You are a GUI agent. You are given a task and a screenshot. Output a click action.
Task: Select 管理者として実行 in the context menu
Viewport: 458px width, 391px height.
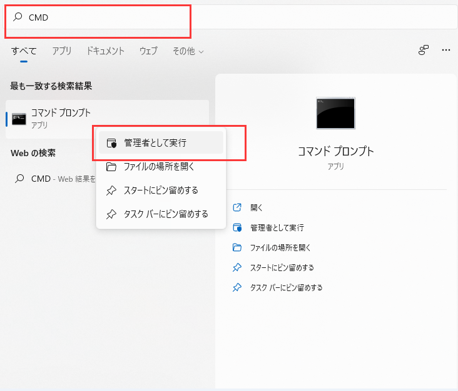161,142
